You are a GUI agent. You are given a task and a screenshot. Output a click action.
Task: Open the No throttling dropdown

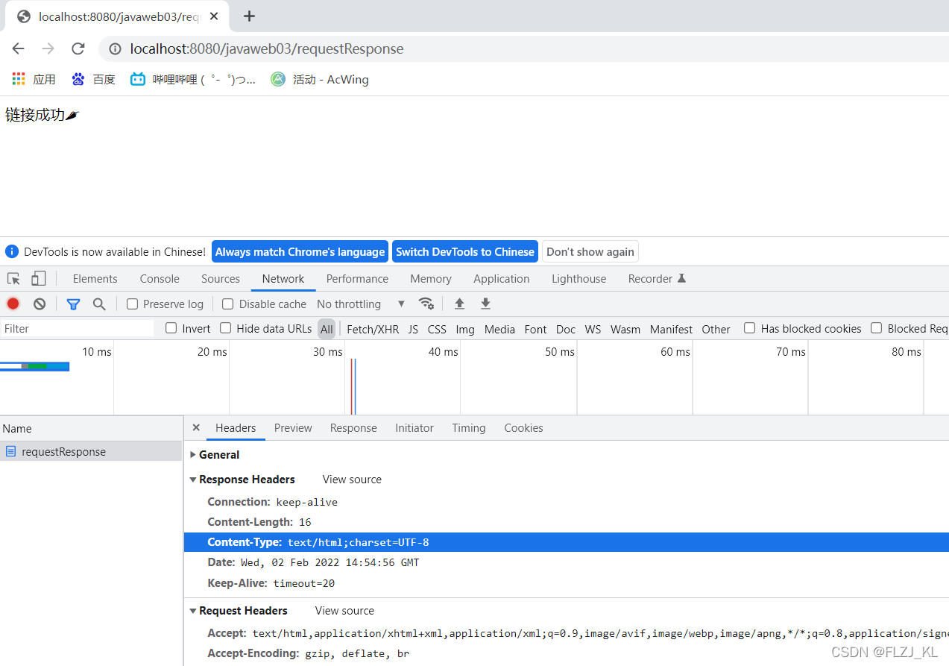(361, 304)
